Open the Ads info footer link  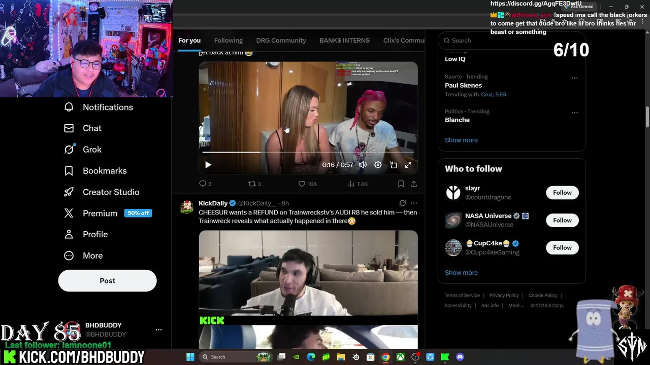click(x=490, y=305)
